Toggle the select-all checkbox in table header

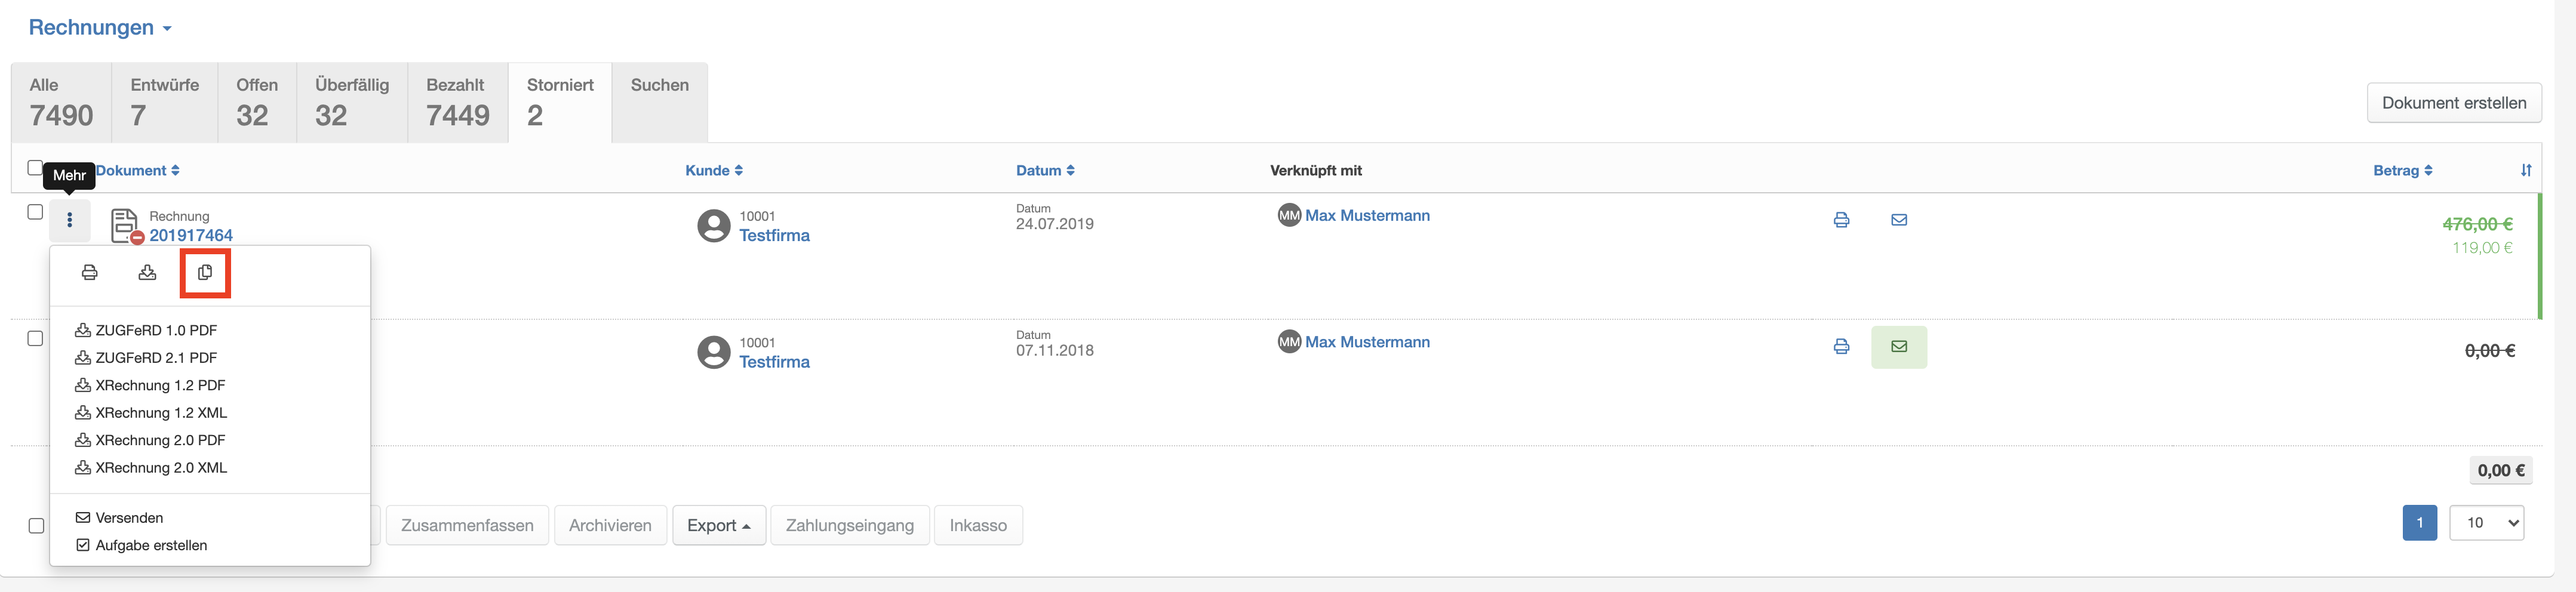click(x=35, y=168)
